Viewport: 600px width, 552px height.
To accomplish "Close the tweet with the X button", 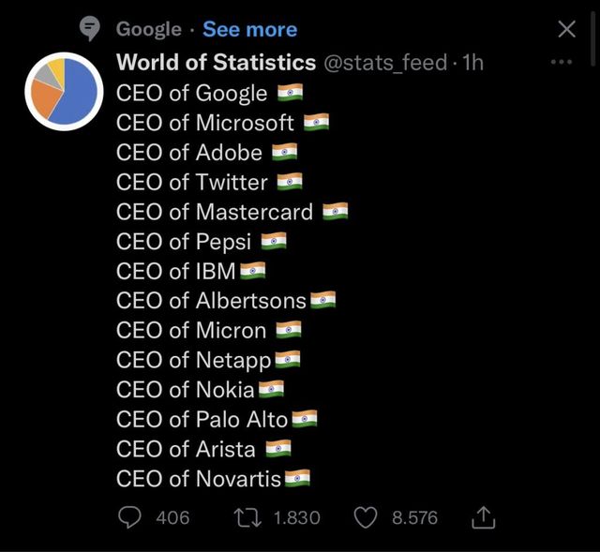I will 566,29.
